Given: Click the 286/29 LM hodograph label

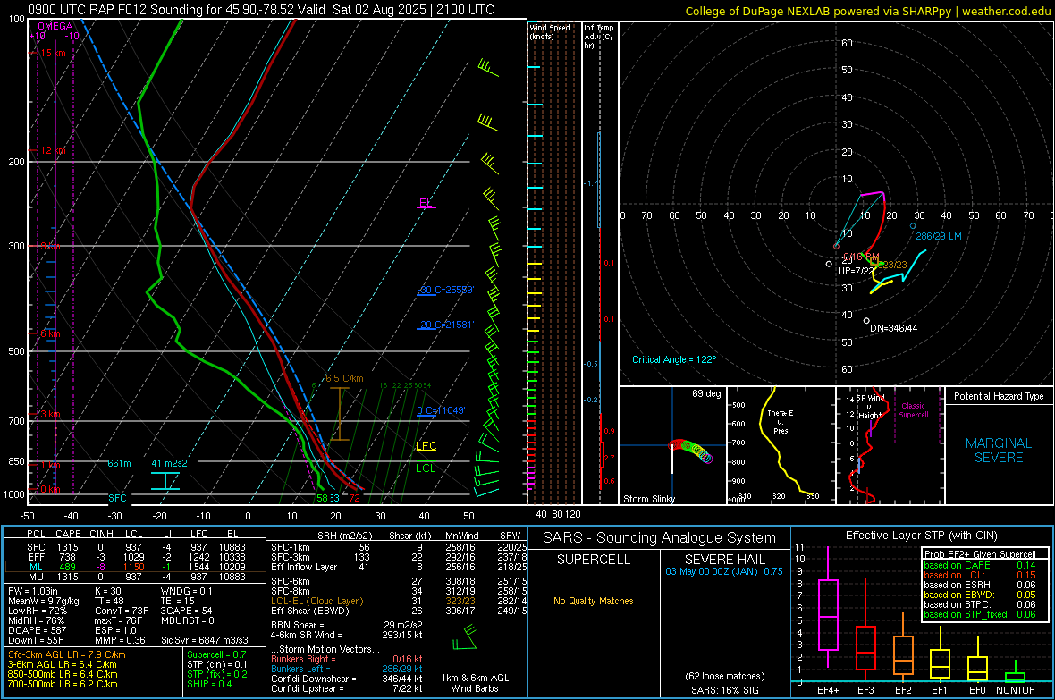Looking at the screenshot, I should point(939,236).
